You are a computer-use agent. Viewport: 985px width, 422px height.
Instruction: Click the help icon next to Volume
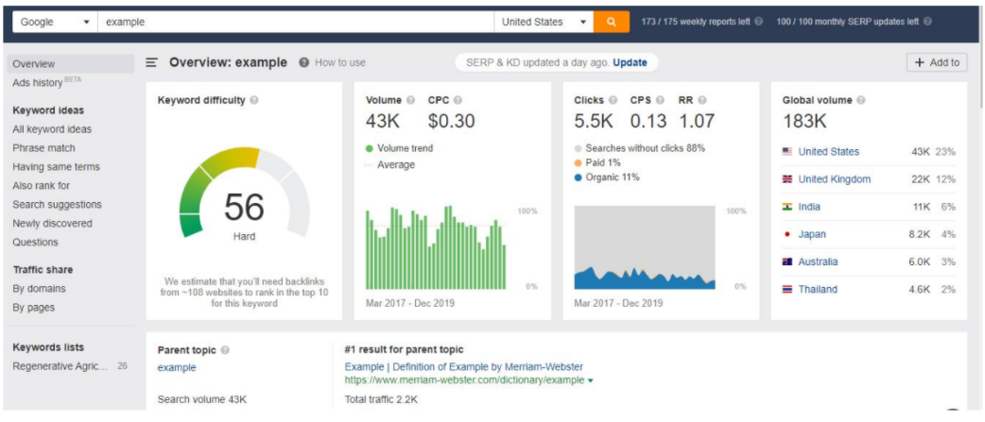(411, 100)
